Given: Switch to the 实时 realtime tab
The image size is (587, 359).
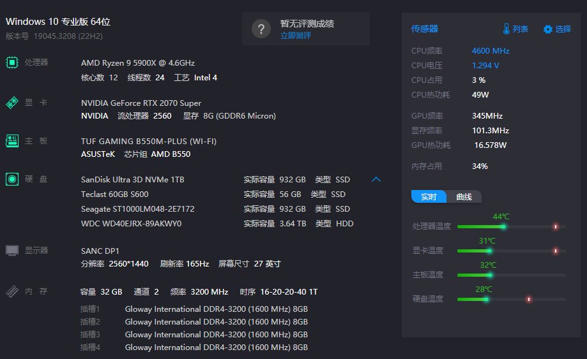Looking at the screenshot, I should (429, 196).
